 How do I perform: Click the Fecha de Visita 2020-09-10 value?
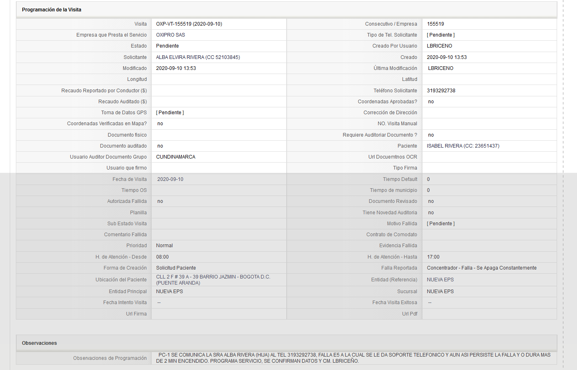(170, 179)
